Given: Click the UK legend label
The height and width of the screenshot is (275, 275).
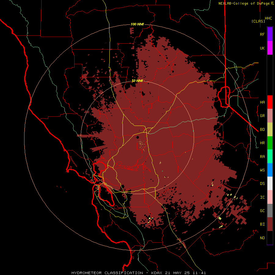Looking at the screenshot, I should click(x=262, y=48).
